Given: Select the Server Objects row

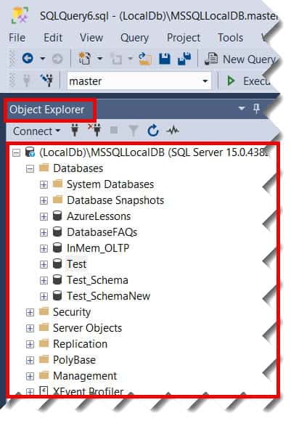Looking at the screenshot, I should pos(87,328).
